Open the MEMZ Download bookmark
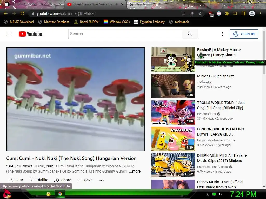266x199 pixels. (19, 22)
